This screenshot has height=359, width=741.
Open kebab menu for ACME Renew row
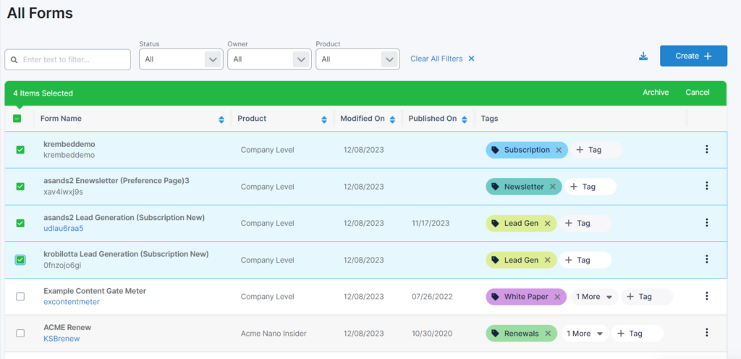click(x=706, y=333)
